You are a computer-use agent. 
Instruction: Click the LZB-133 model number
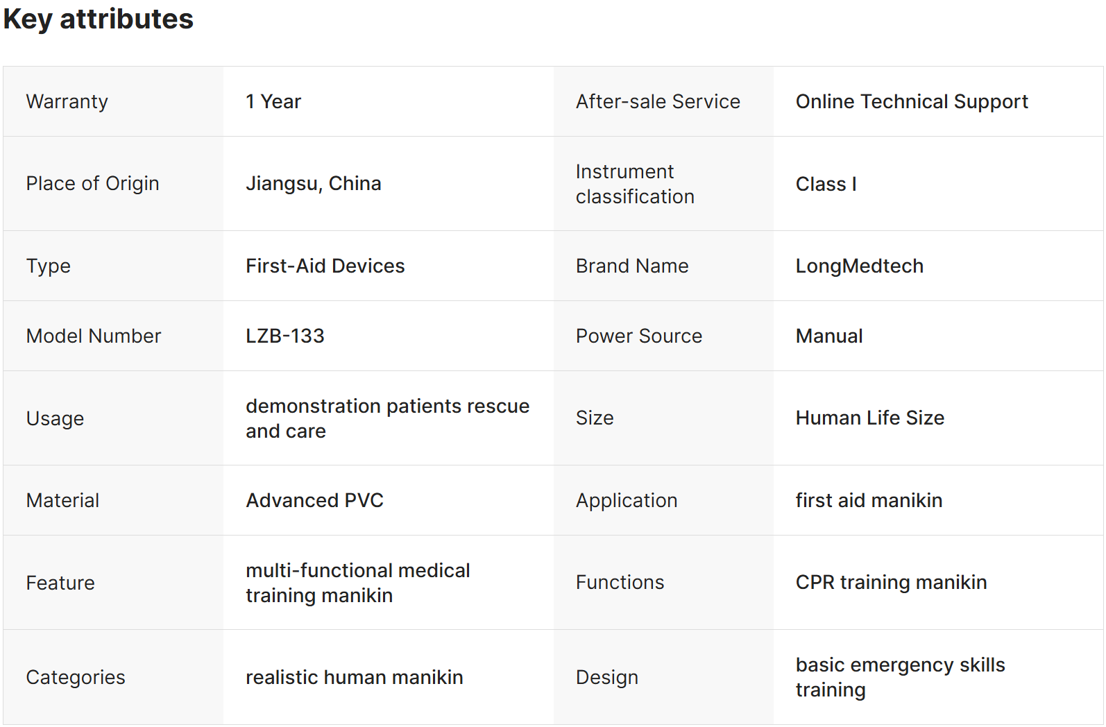[x=284, y=336]
